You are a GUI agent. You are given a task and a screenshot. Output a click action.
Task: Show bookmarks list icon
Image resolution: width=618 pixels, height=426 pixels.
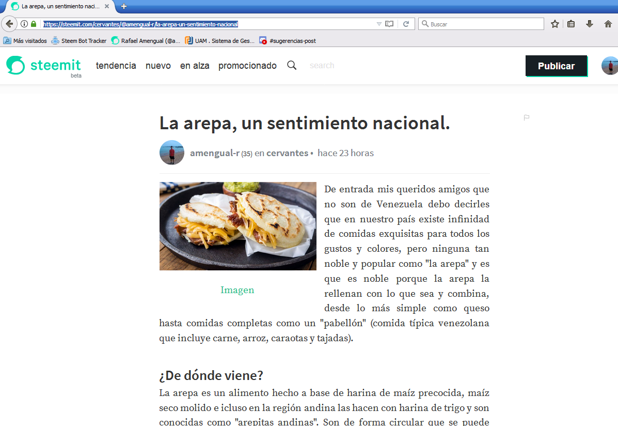point(571,24)
